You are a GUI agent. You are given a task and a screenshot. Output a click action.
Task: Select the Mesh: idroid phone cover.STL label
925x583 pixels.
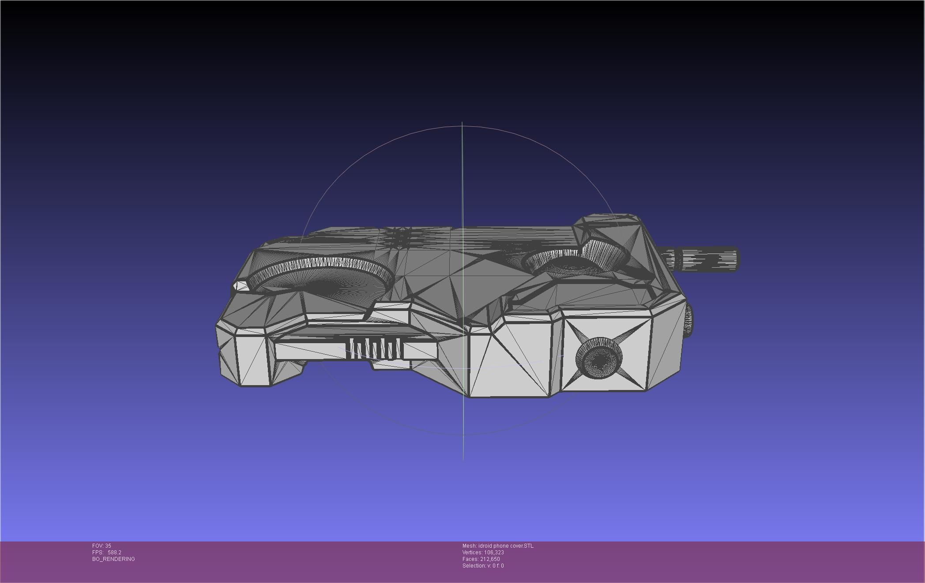coord(498,546)
